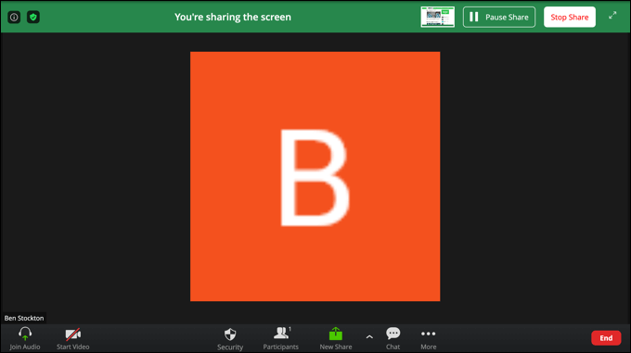631x353 pixels.
Task: Open the Security shield icon
Action: (x=230, y=334)
